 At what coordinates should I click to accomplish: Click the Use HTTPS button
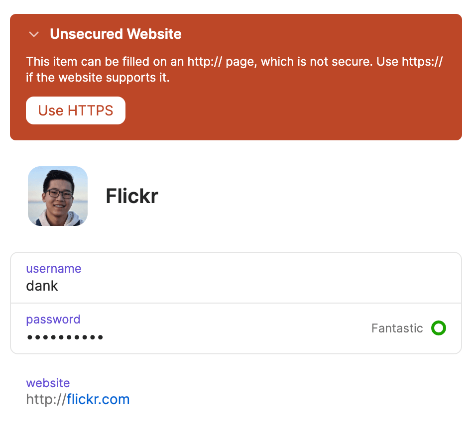point(76,110)
